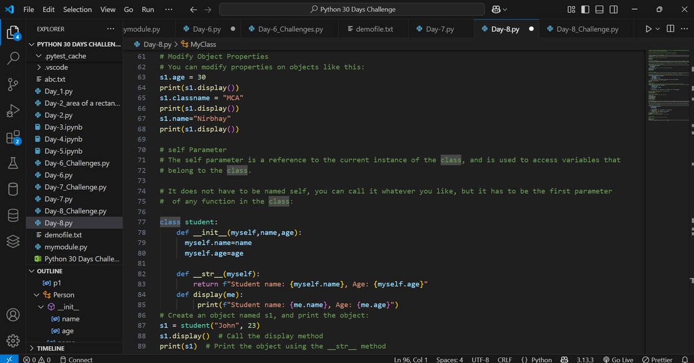Collapse the Outline section
Viewport: 694px width, 363px height.
74,271
